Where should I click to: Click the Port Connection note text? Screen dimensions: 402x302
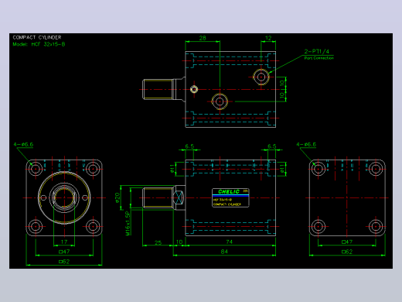[x=319, y=58]
